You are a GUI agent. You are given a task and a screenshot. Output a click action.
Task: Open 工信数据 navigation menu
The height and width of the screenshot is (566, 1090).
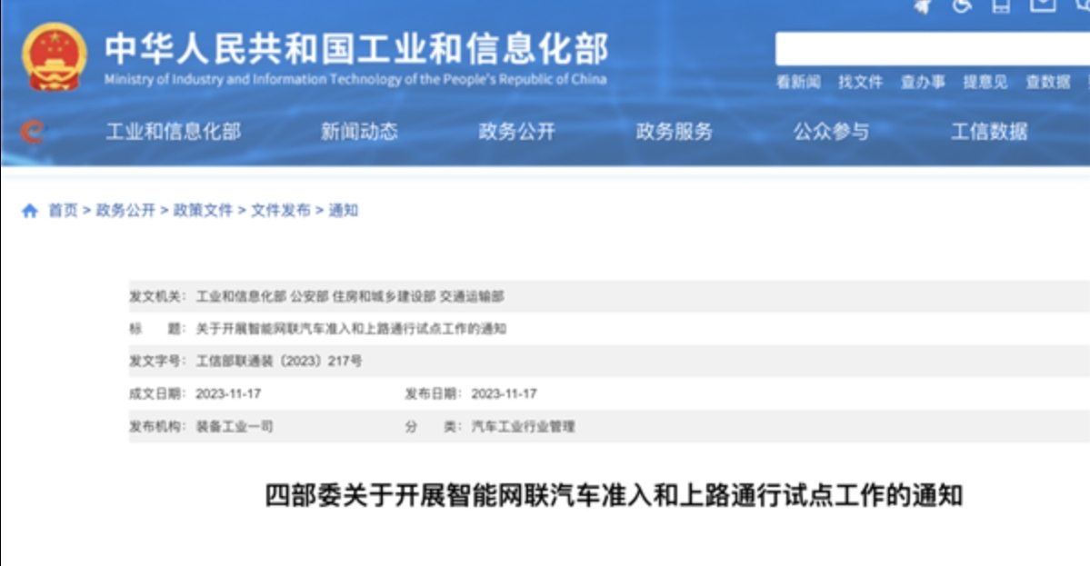(x=989, y=131)
